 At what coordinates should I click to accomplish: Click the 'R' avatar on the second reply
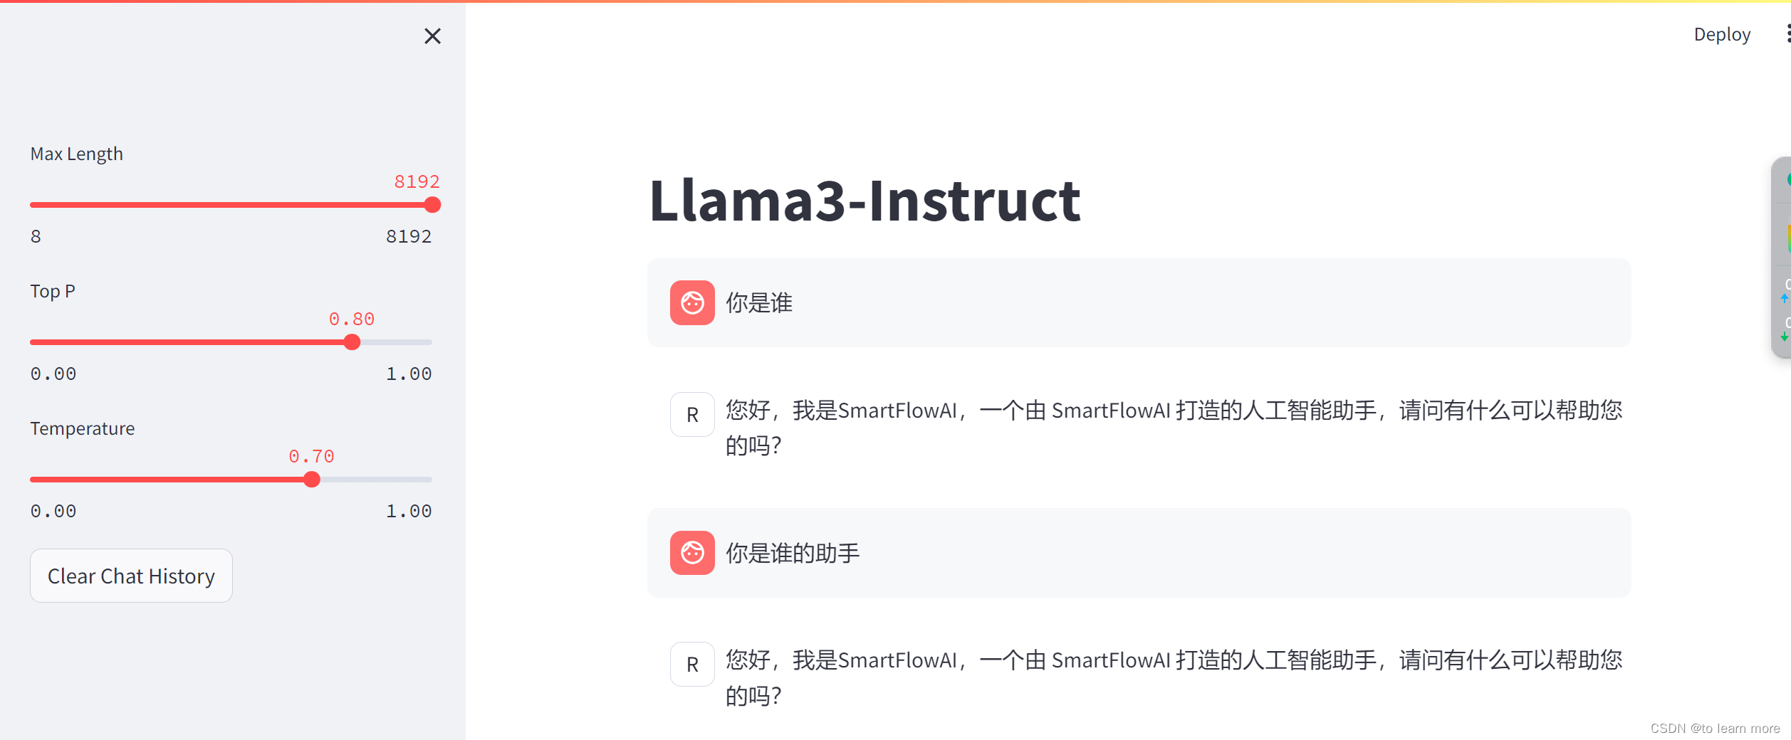pos(691,663)
